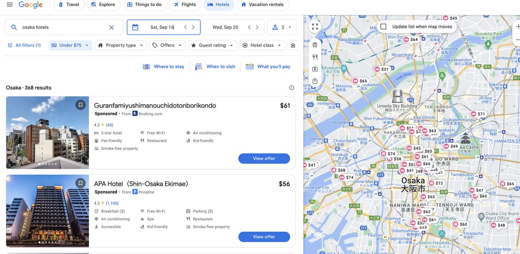Viewport: 520px width, 254px height.
Task: Expand the map to fullscreen
Action: coord(315,27)
